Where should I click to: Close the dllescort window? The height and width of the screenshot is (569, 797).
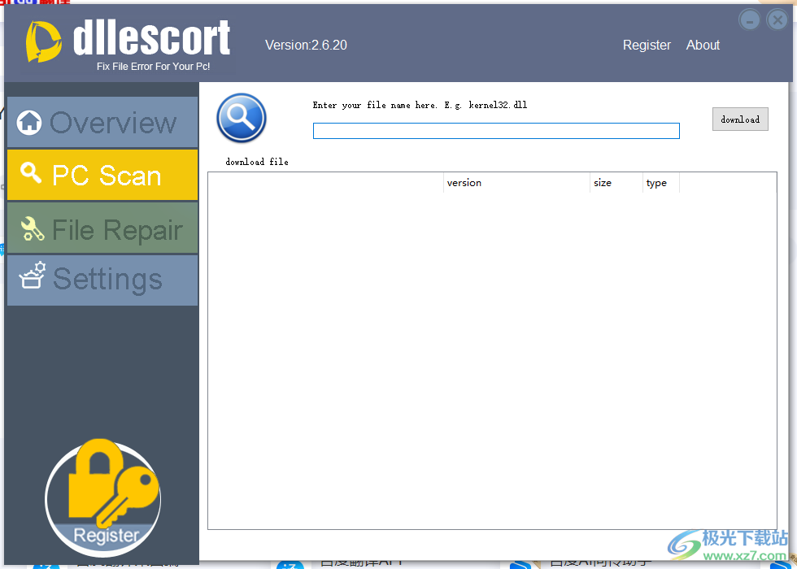click(777, 20)
